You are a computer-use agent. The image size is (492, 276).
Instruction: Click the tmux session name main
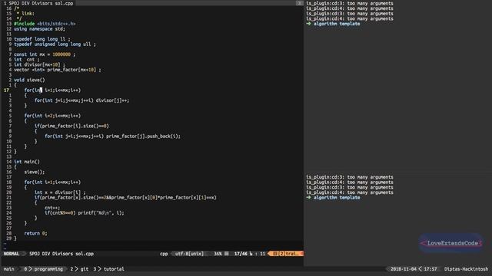pyautogui.click(x=8, y=269)
